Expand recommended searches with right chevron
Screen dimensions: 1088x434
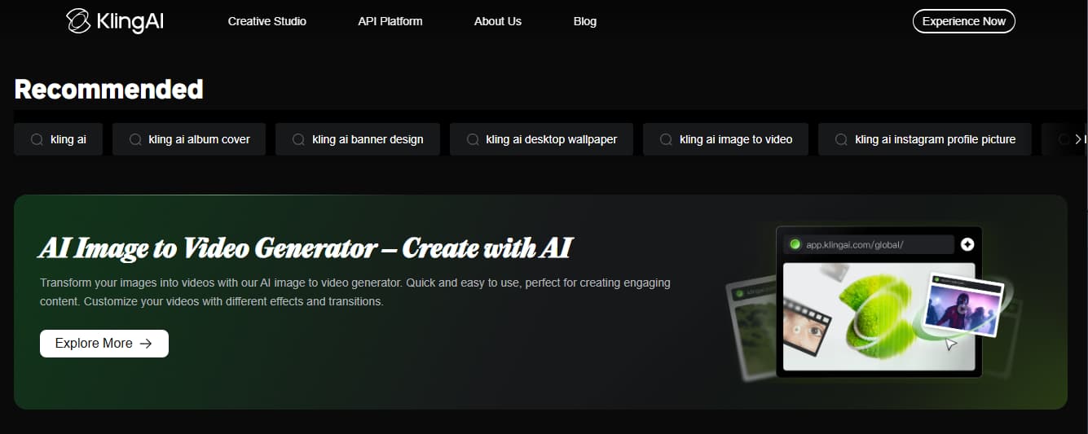1078,139
